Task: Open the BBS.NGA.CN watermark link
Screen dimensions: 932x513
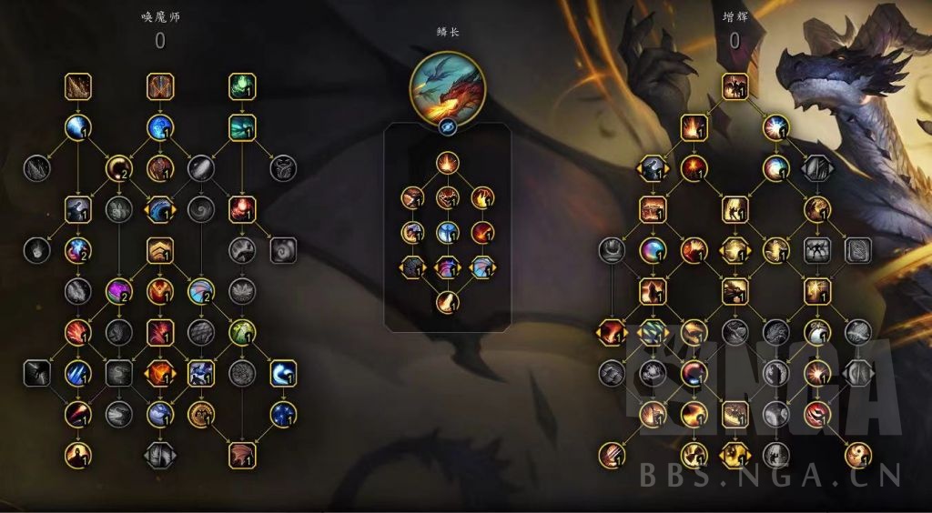Action: click(771, 475)
